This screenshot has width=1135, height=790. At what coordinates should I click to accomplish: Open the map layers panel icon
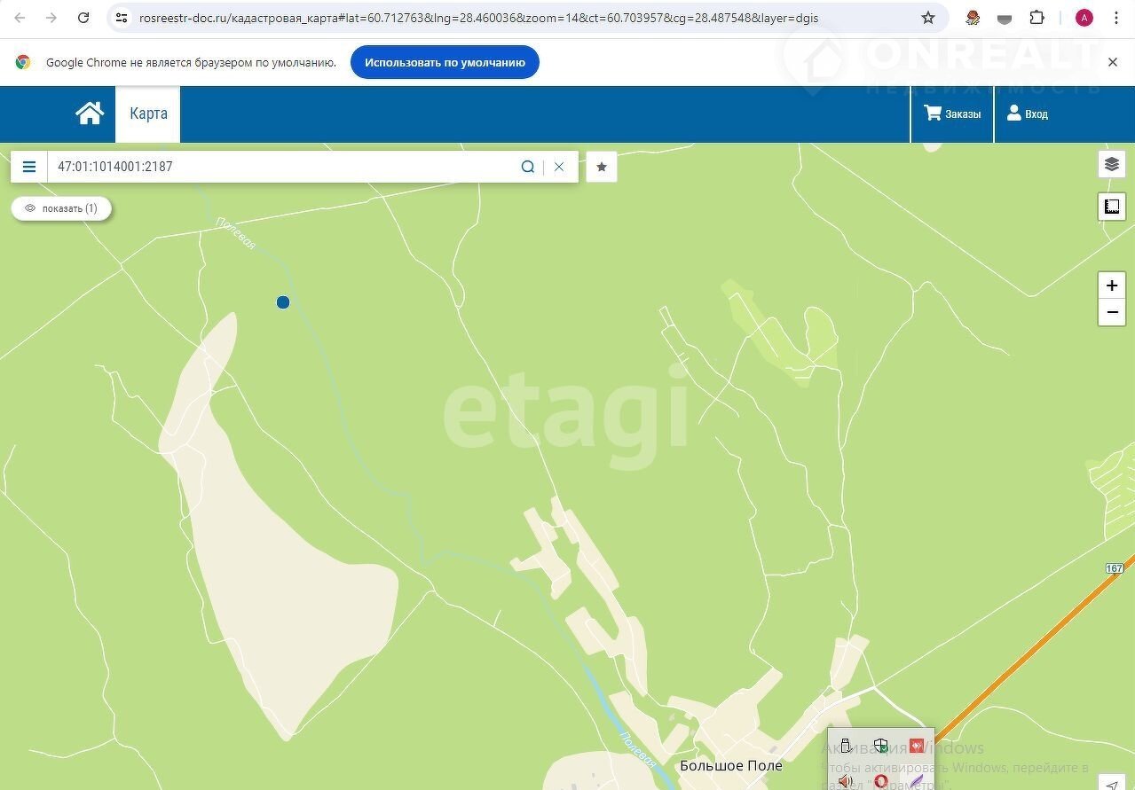coord(1111,164)
